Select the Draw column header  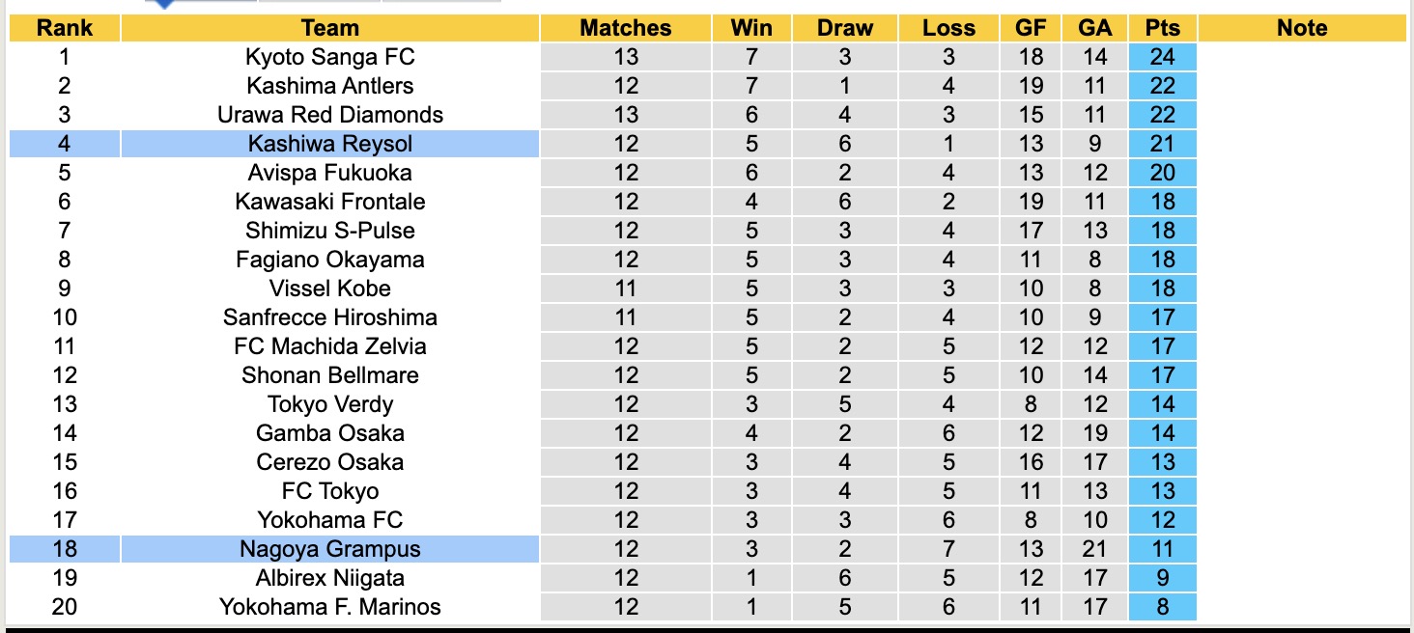[x=844, y=28]
